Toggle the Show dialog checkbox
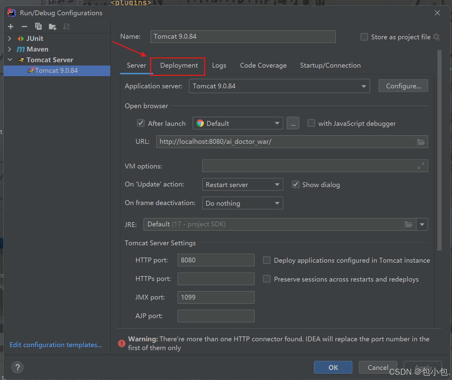 pos(296,184)
